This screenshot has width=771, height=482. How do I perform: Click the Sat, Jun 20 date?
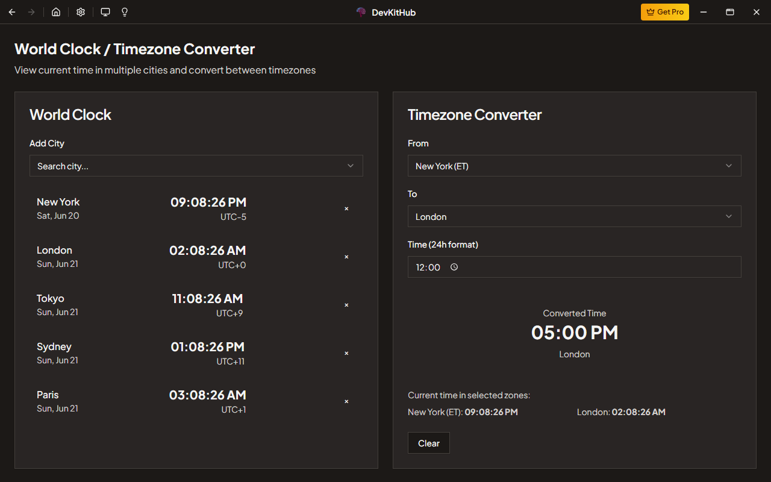[x=58, y=216]
